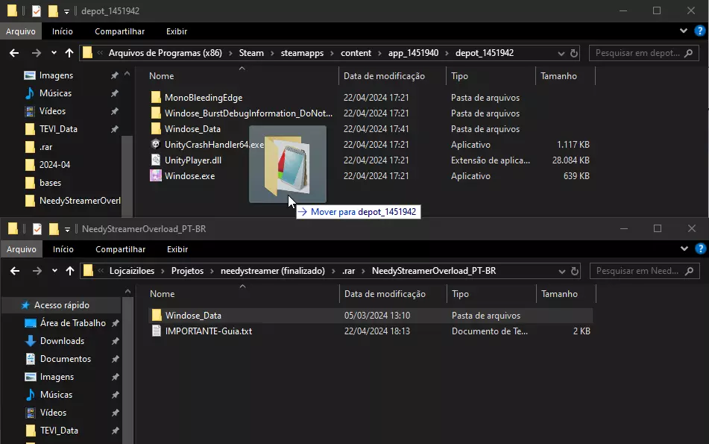Open Arquivo menu in depot_1451942 window
Image resolution: width=709 pixels, height=444 pixels.
[x=21, y=31]
